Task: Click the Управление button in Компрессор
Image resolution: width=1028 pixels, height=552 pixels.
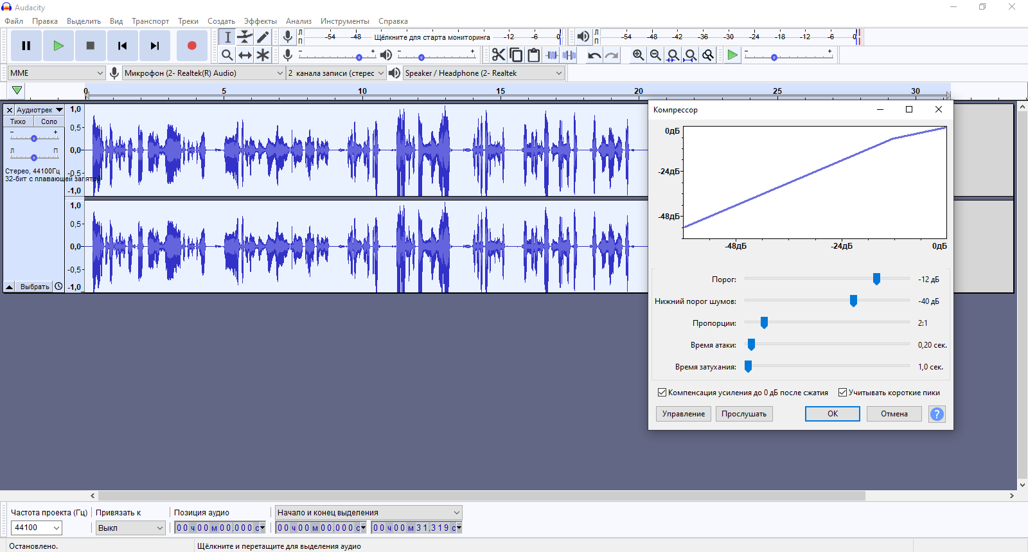Action: tap(684, 414)
